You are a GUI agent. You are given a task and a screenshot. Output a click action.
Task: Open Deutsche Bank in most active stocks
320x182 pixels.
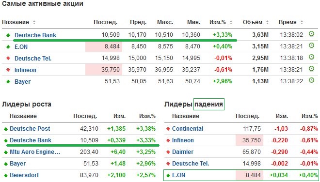[x=35, y=35]
